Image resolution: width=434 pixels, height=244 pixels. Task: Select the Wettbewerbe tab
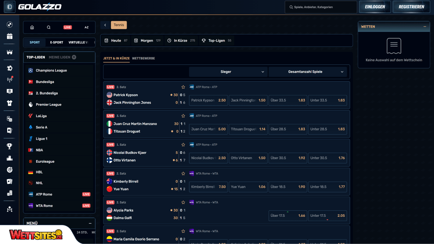143,58
